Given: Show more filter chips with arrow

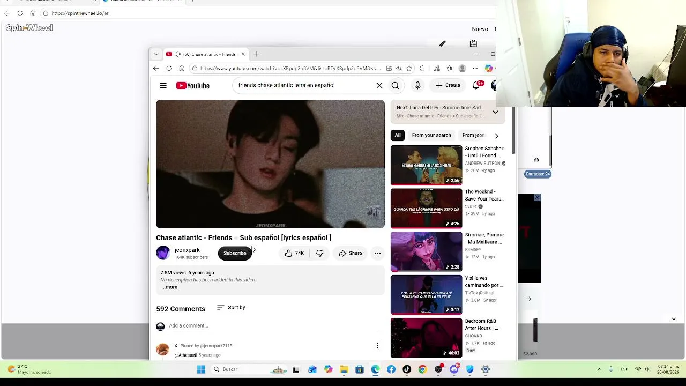Looking at the screenshot, I should pos(496,136).
